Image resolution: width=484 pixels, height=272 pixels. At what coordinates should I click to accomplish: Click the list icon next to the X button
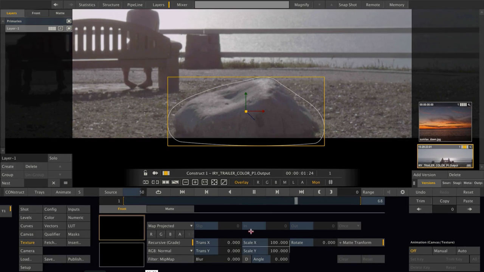65,183
